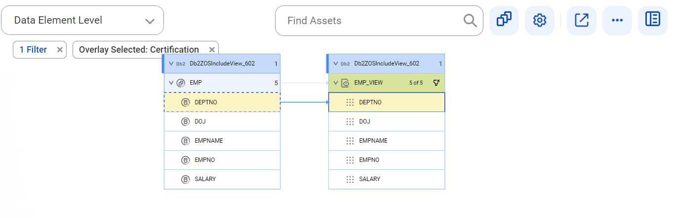
Task: Select DEPTNO column under EMP_VIEW
Action: (x=387, y=102)
